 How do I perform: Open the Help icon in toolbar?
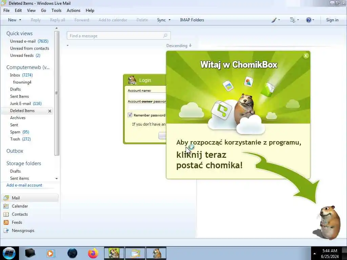308,20
